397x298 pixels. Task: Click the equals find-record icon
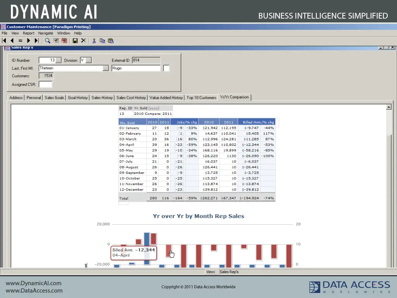click(20, 40)
